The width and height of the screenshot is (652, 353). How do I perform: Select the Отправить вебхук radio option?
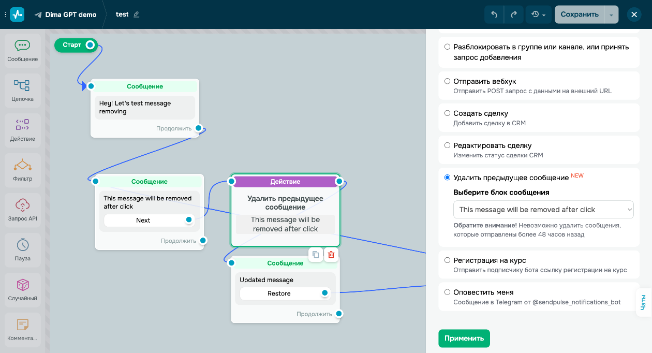click(x=447, y=81)
